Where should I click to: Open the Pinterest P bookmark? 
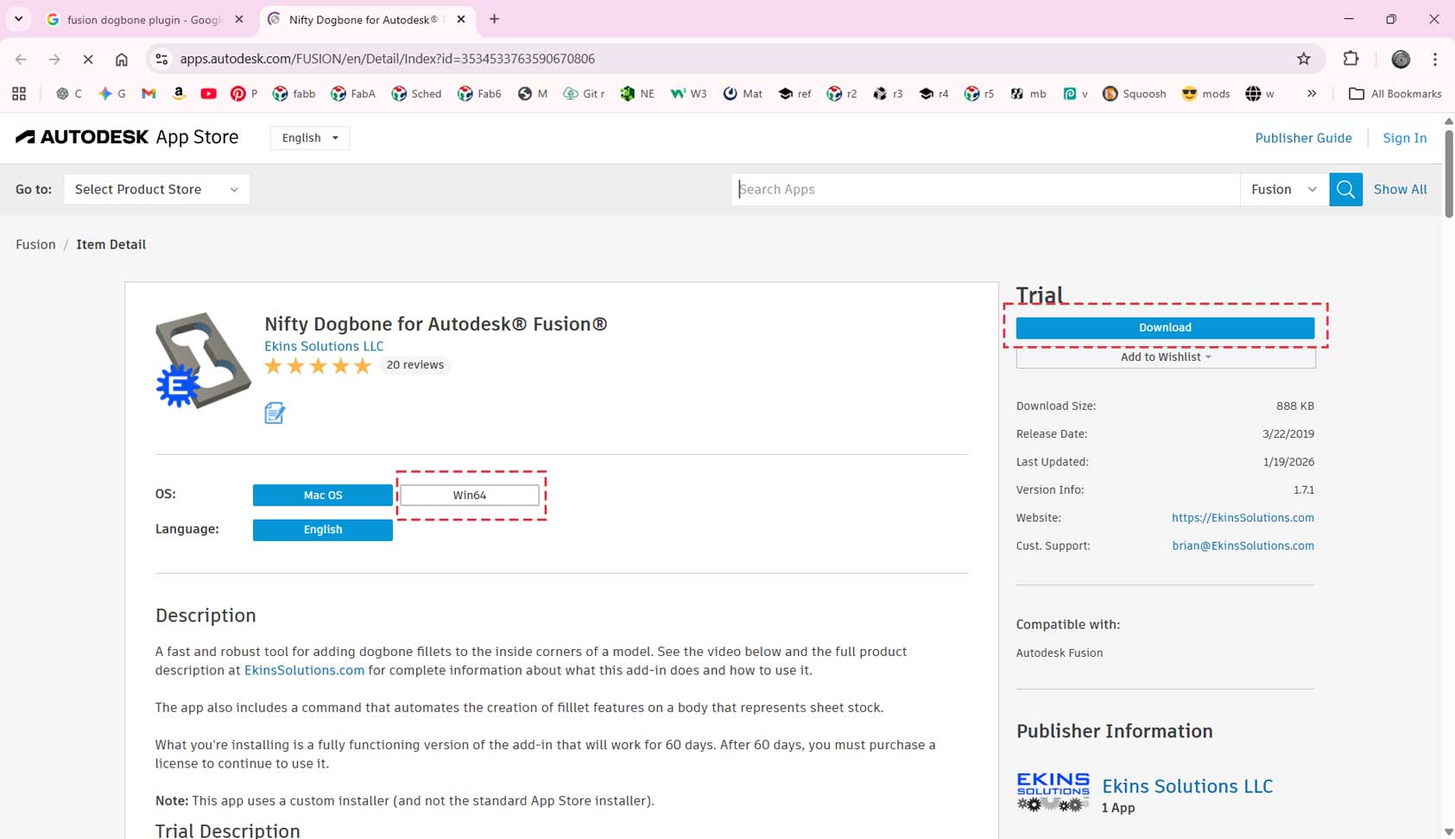click(244, 93)
